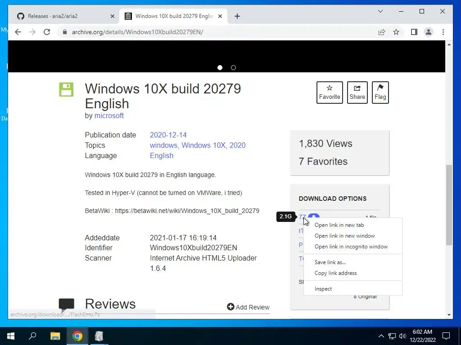This screenshot has height=345, width=461.
Task: Click Chrome icon in taskbar
Action: [x=77, y=336]
